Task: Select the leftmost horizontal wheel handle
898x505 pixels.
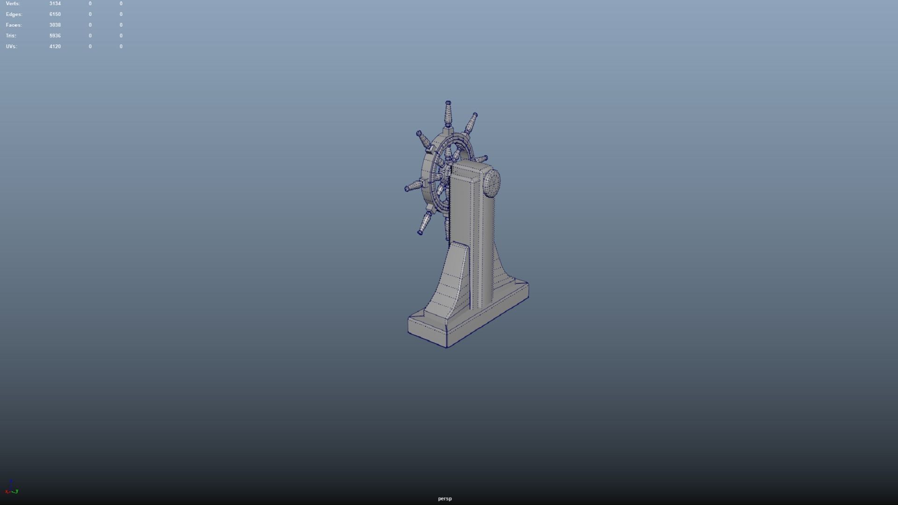Action: [x=414, y=186]
